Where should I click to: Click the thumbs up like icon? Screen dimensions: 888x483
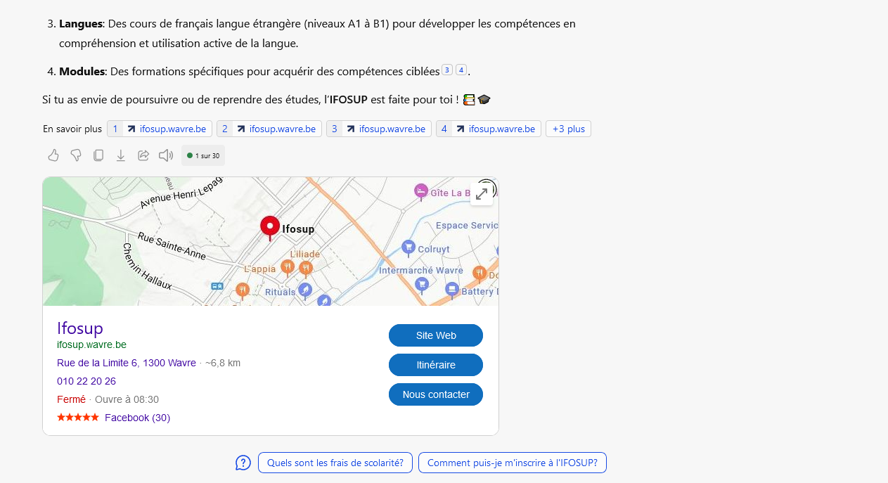(53, 155)
